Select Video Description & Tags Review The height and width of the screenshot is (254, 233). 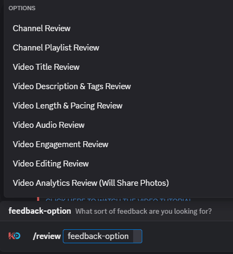point(118,86)
